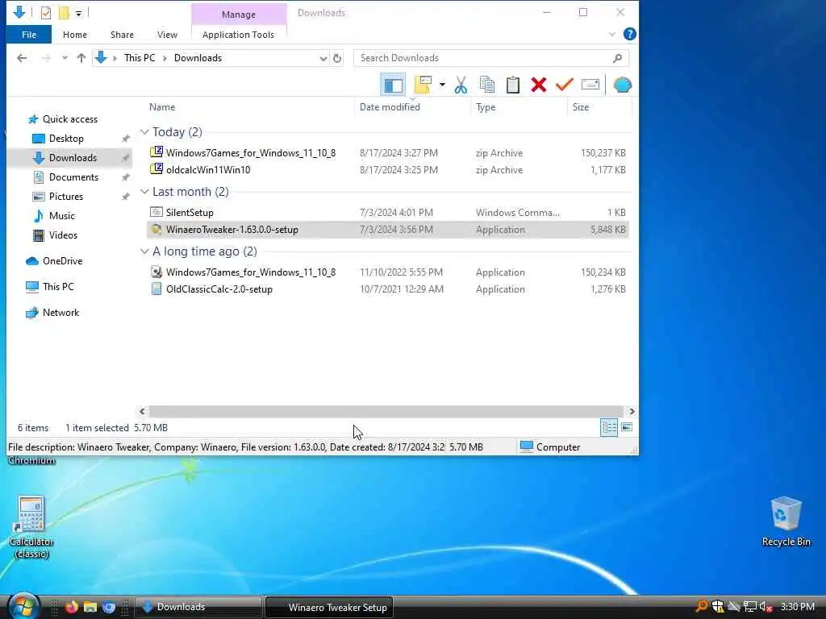Delete the file with the red X icon
The height and width of the screenshot is (619, 826).
[x=538, y=85]
